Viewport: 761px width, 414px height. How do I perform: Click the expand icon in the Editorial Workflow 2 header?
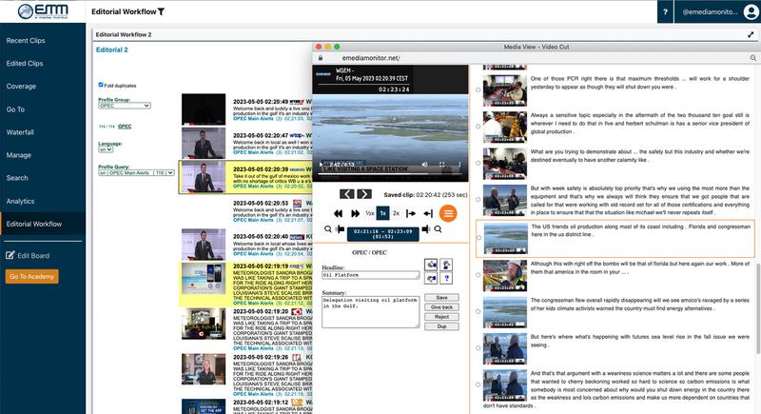point(751,34)
